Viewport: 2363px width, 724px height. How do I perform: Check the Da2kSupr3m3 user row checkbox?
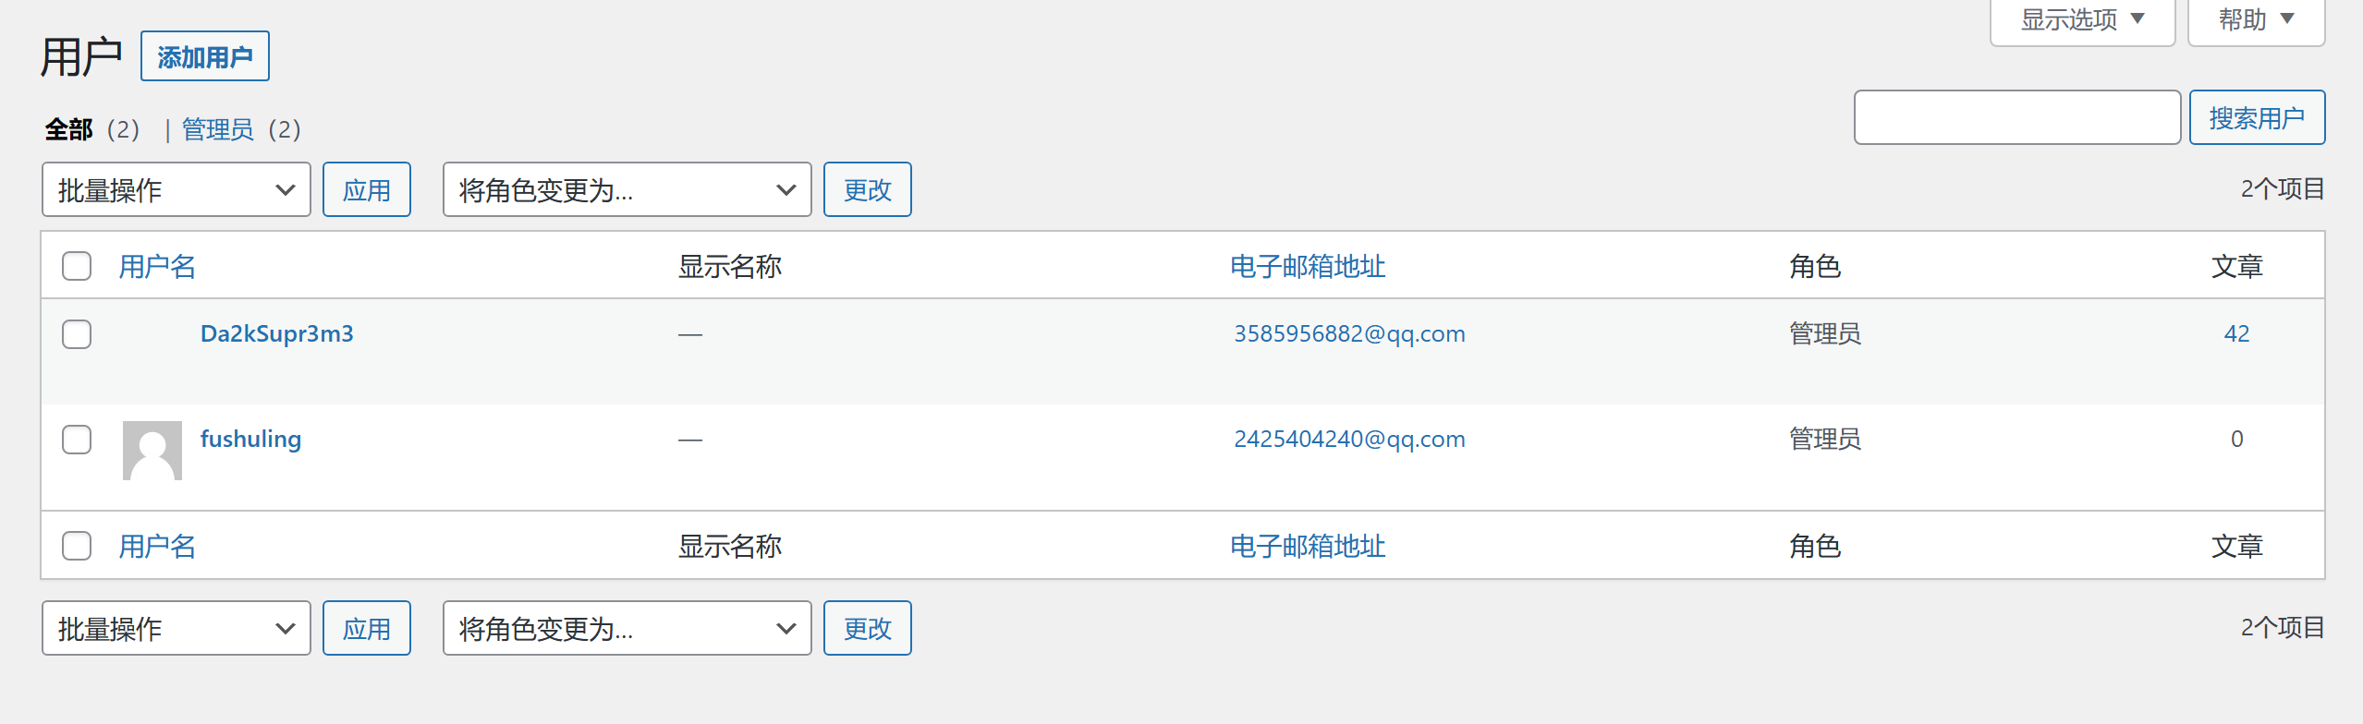77,334
